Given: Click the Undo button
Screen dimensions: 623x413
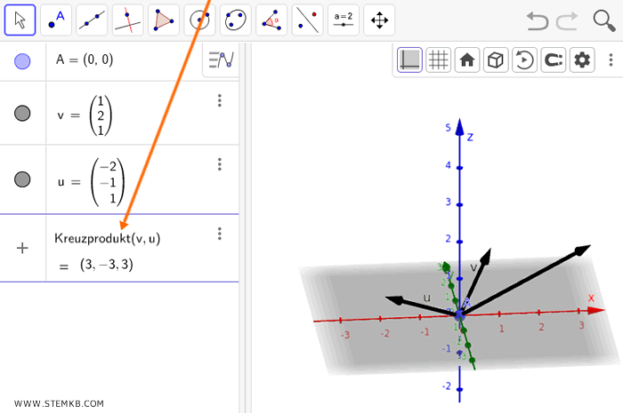Looking at the screenshot, I should (x=537, y=20).
